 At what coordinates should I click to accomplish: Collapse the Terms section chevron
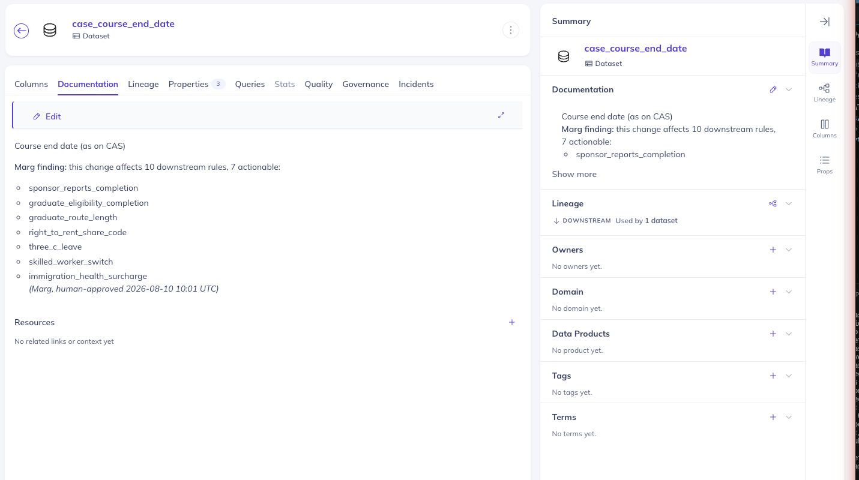pos(789,417)
